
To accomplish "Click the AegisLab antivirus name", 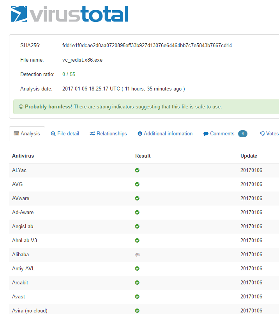I will 23,227.
